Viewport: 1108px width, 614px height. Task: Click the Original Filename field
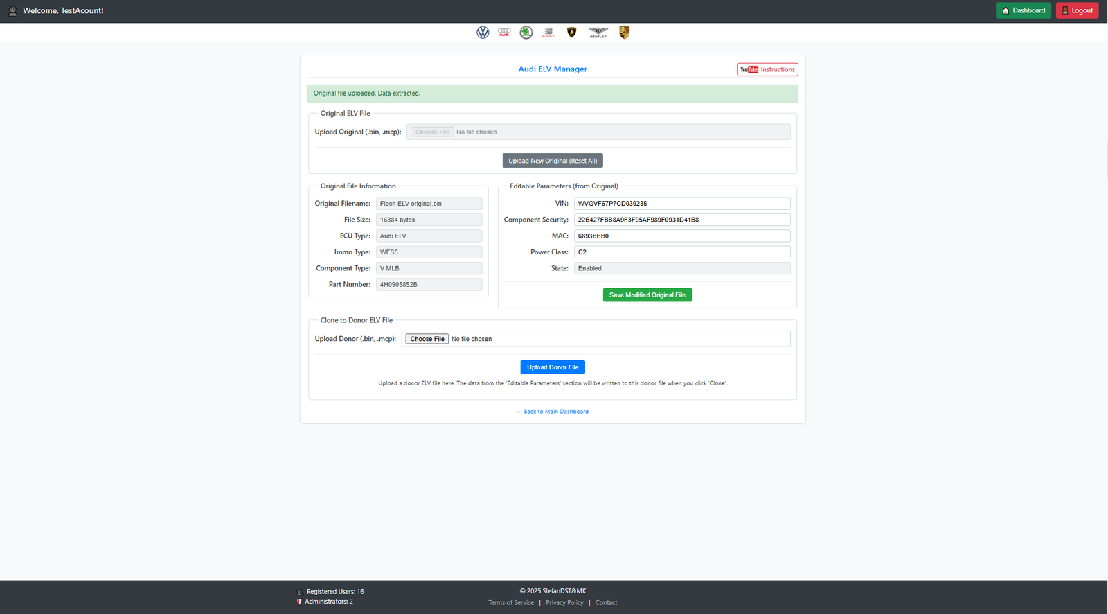[429, 204]
